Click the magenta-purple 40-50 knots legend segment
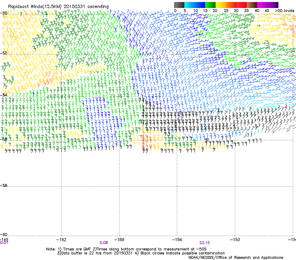The height and width of the screenshot is (260, 296). 268,5
